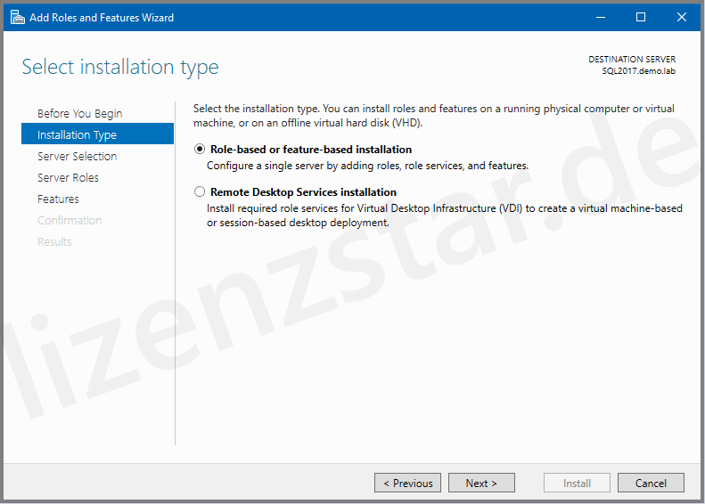Screen dimensions: 705x504
Task: Close the wizard with the X button
Action: tap(681, 17)
